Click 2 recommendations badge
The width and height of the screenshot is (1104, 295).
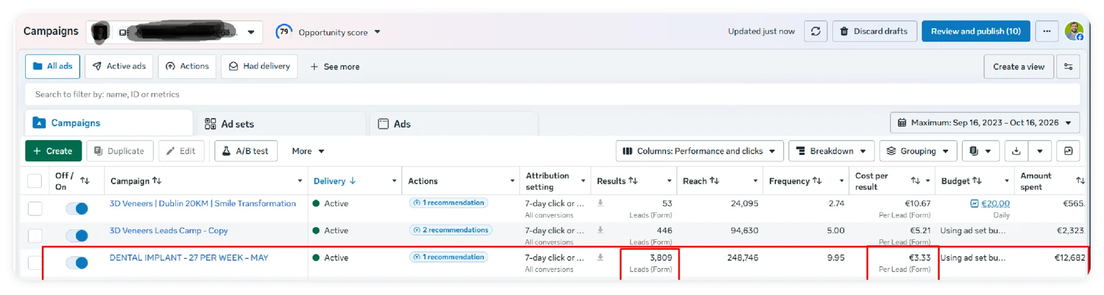[451, 230]
